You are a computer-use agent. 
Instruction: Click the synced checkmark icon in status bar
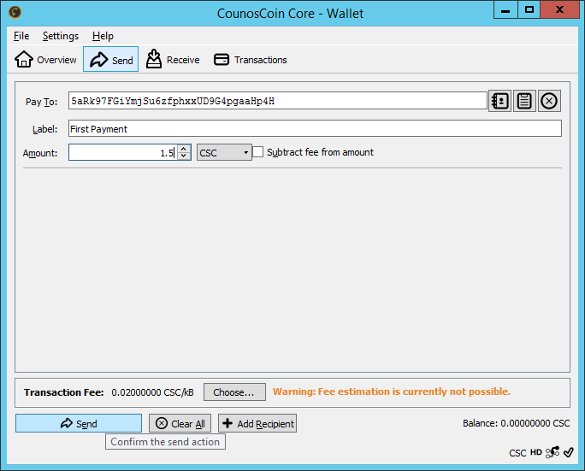(569, 452)
